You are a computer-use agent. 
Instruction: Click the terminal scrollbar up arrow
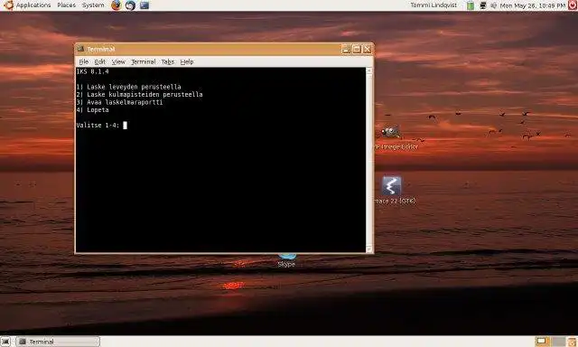[x=369, y=70]
